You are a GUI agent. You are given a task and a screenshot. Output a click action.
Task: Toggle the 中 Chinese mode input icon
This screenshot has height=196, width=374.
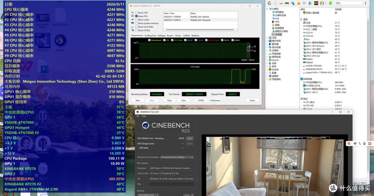pyautogui.click(x=355, y=144)
